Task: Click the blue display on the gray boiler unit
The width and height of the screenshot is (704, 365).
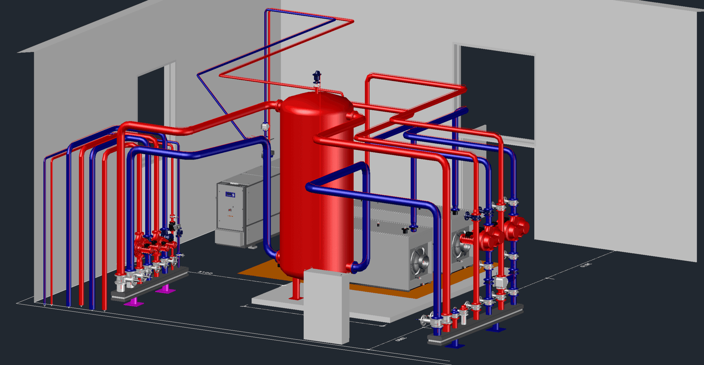Action: coord(230,194)
